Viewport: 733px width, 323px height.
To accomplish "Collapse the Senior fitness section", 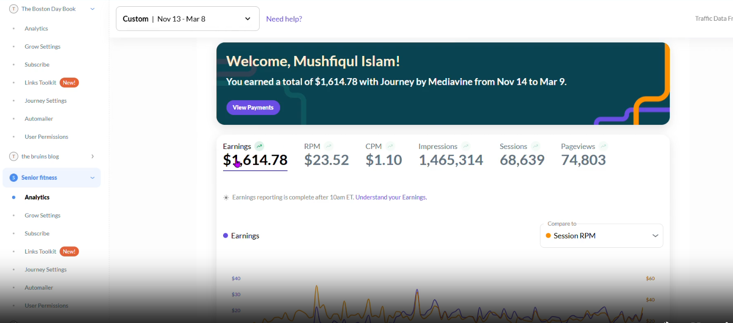I will [x=92, y=177].
